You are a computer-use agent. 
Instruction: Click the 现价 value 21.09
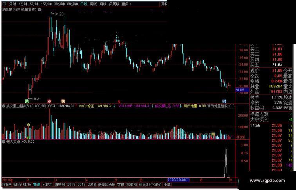point(277,71)
